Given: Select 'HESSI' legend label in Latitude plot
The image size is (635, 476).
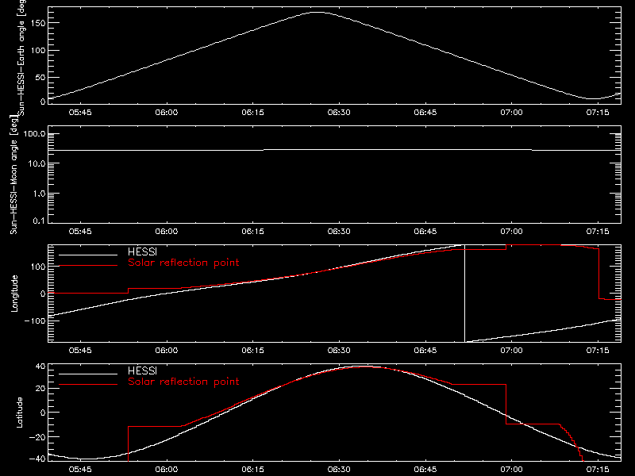Looking at the screenshot, I should (x=142, y=370).
